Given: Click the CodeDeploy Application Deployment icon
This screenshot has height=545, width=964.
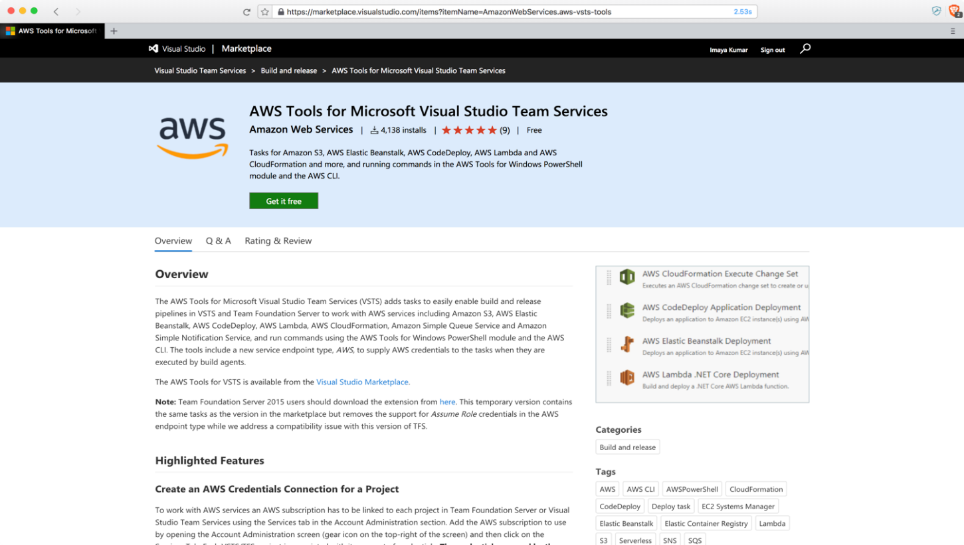Looking at the screenshot, I should click(x=627, y=310).
